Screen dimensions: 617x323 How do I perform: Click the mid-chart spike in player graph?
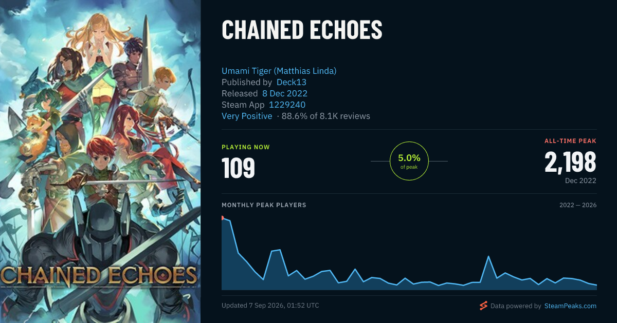[x=488, y=257]
